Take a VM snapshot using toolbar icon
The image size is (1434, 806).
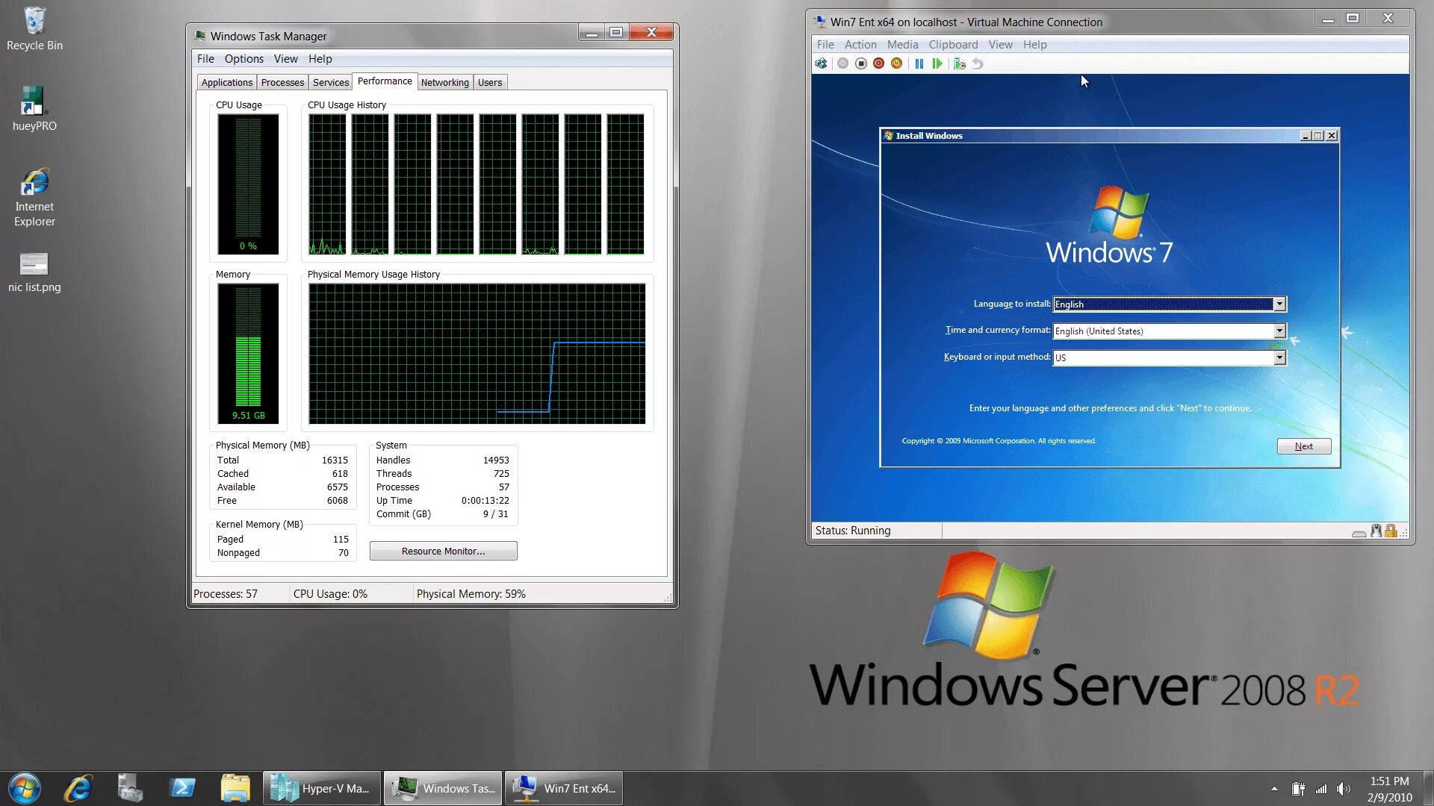(x=960, y=64)
